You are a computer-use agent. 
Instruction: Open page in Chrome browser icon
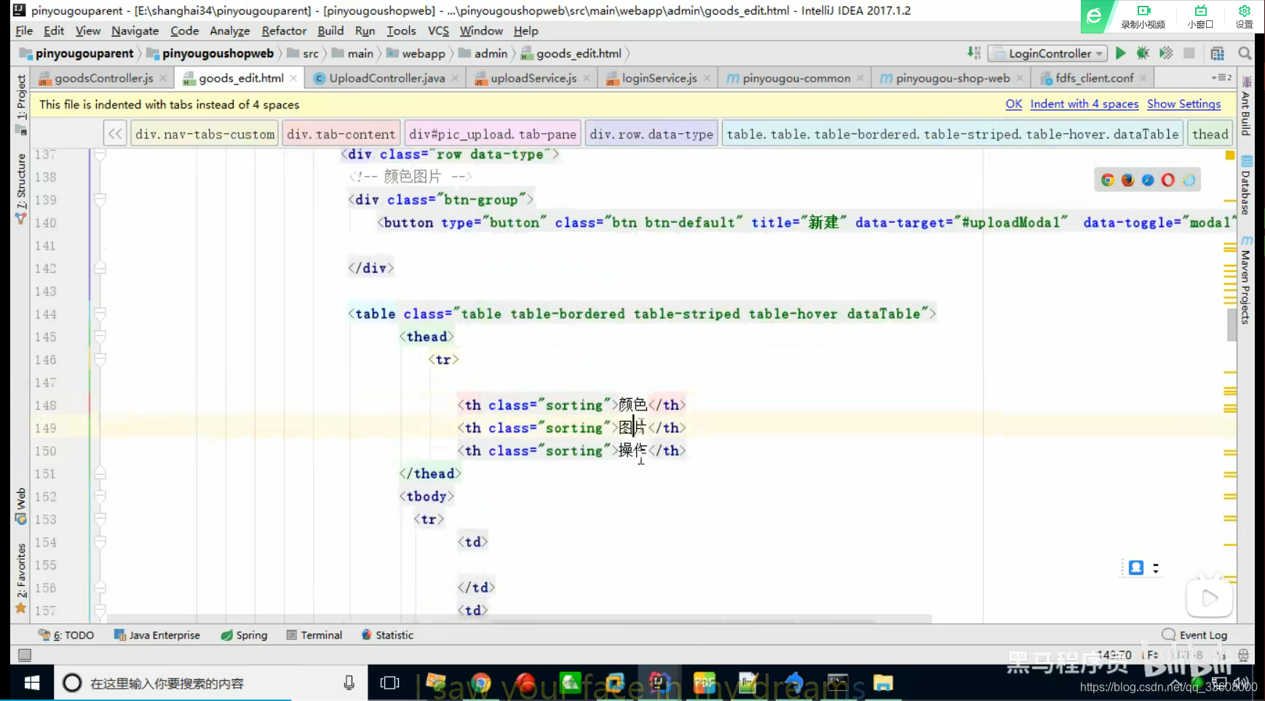1107,180
